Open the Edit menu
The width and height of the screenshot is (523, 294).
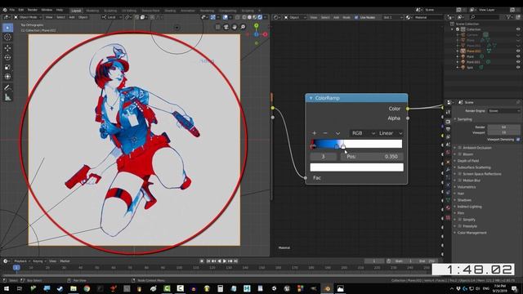pos(21,10)
